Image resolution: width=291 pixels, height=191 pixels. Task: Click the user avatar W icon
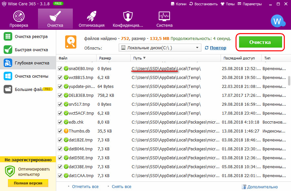tap(277, 21)
